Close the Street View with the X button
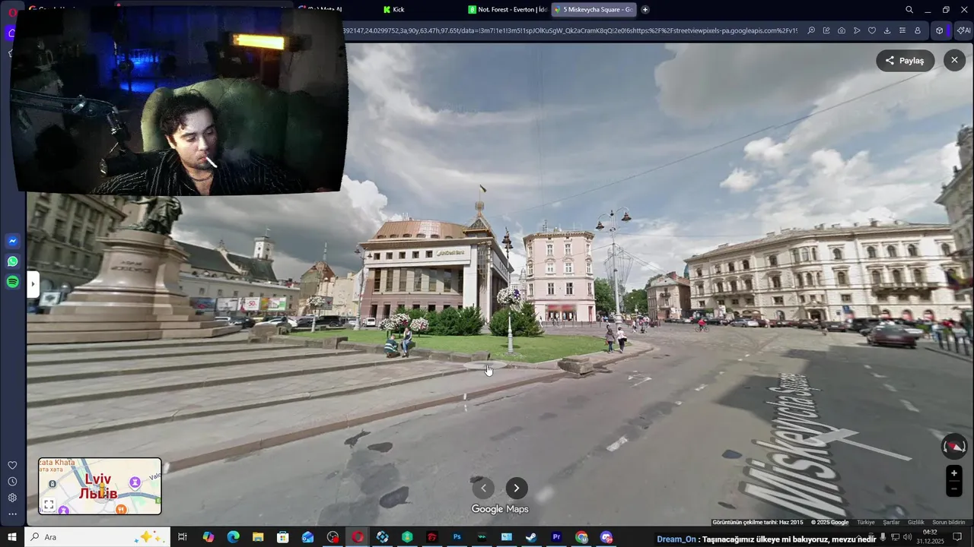974x547 pixels. coord(954,60)
